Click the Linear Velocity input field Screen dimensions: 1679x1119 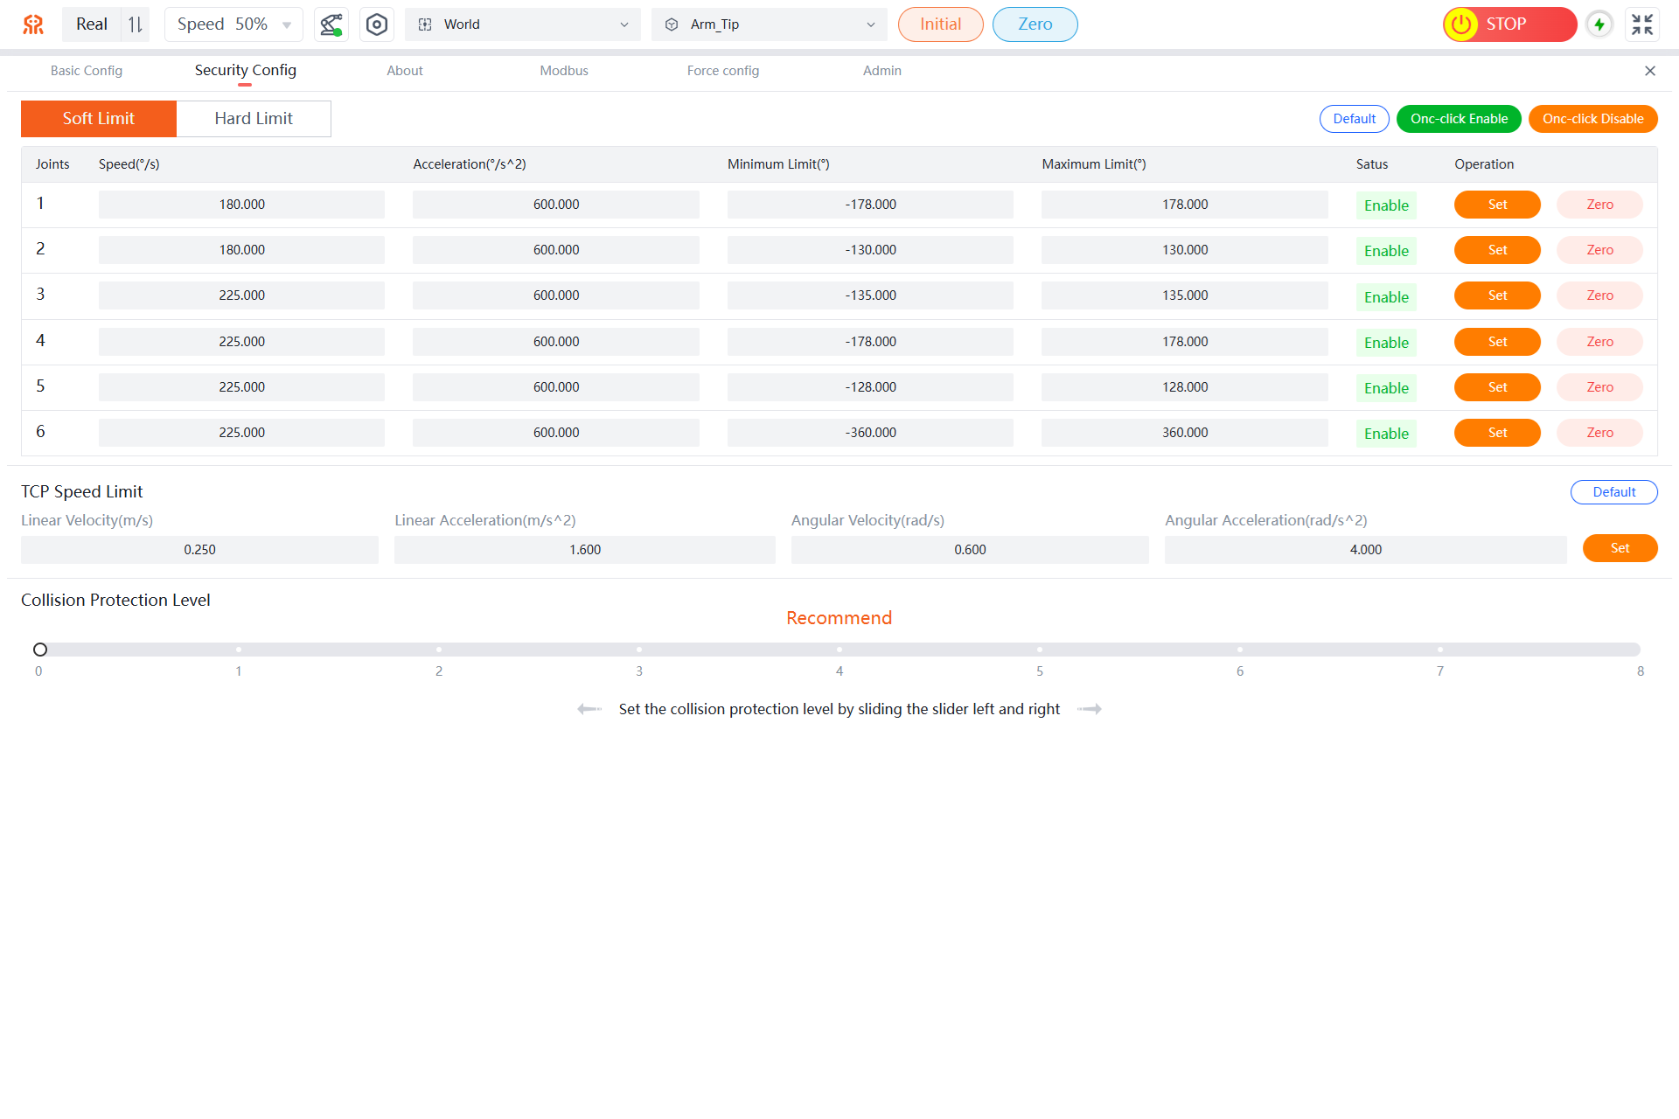point(199,550)
